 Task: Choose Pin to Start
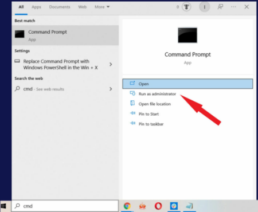pyautogui.click(x=148, y=114)
